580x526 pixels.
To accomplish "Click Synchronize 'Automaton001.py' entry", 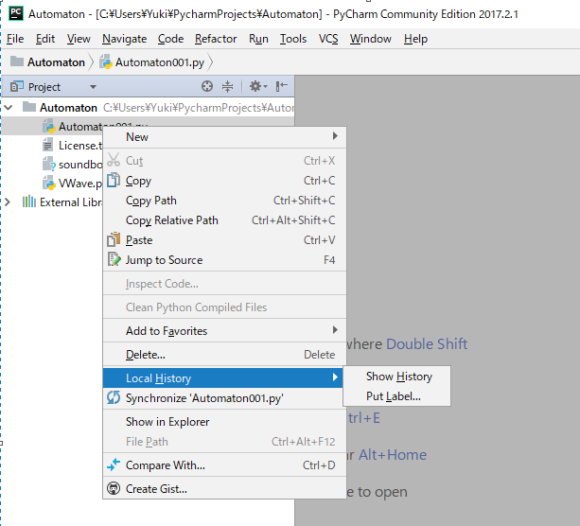I will click(x=224, y=398).
